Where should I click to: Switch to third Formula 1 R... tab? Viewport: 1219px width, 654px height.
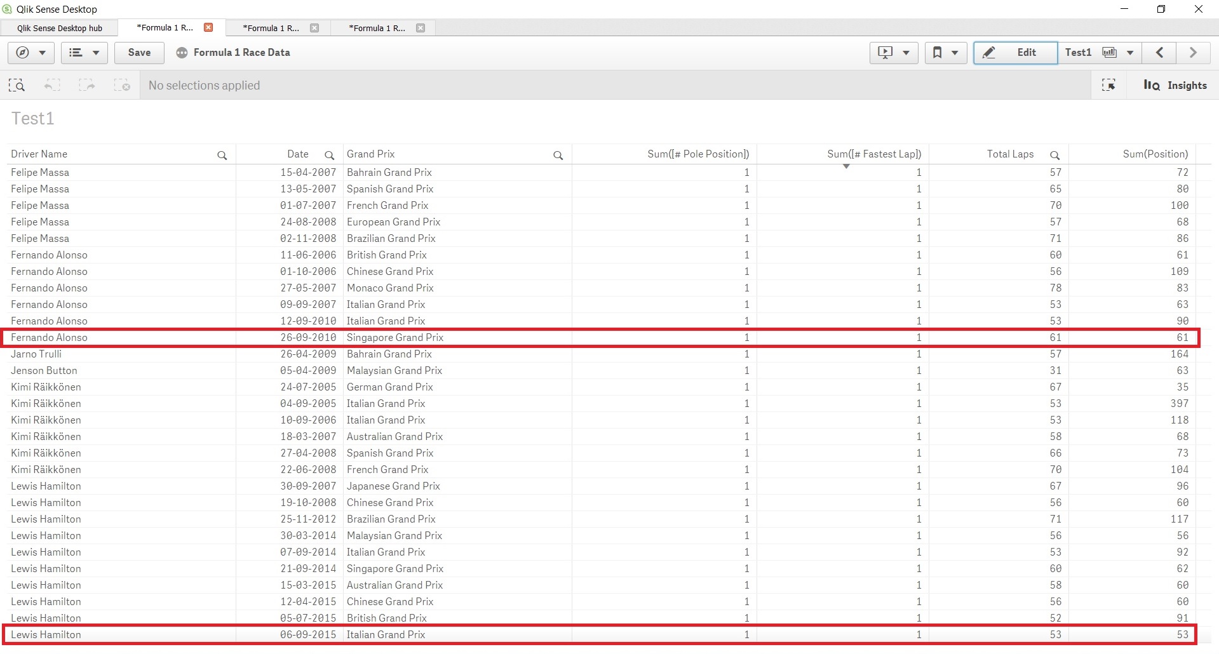pyautogui.click(x=377, y=28)
